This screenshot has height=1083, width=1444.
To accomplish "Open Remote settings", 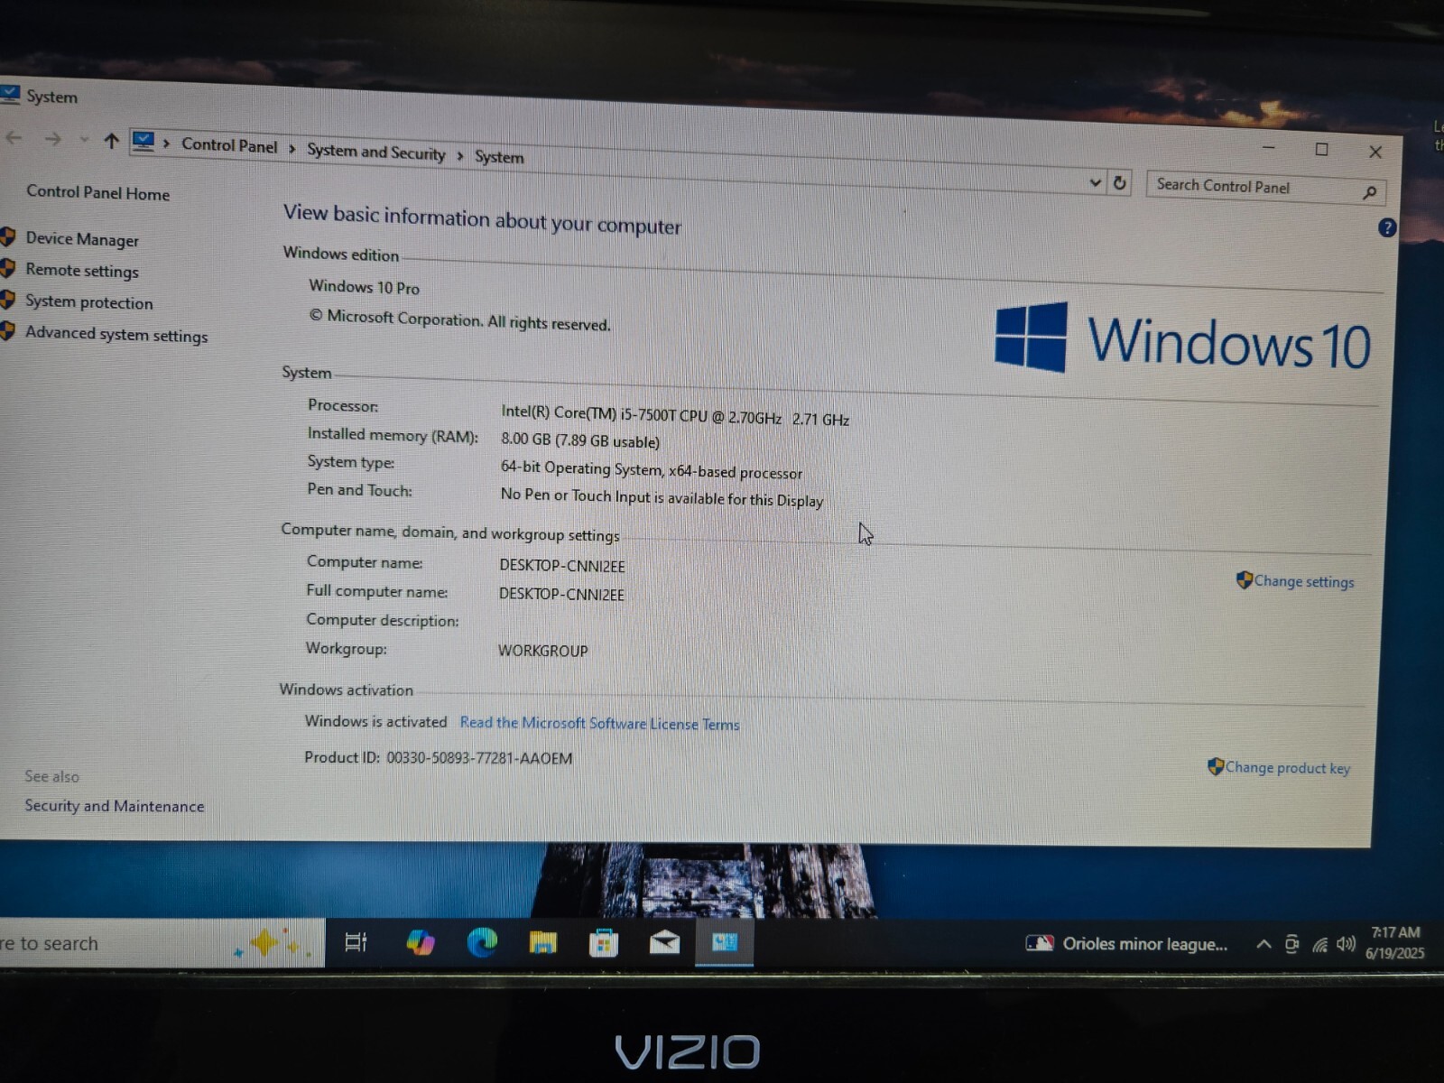I will pyautogui.click(x=82, y=270).
